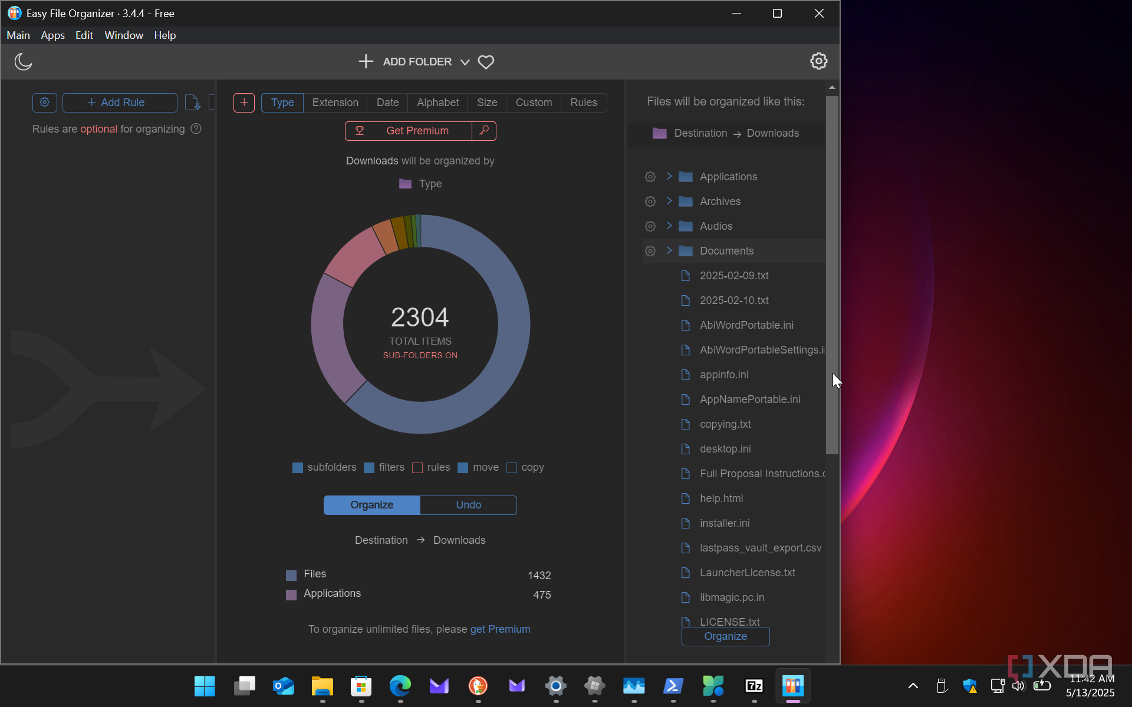Screen dimensions: 1132x707
Task: Enable the copy checkbox
Action: [x=512, y=468]
